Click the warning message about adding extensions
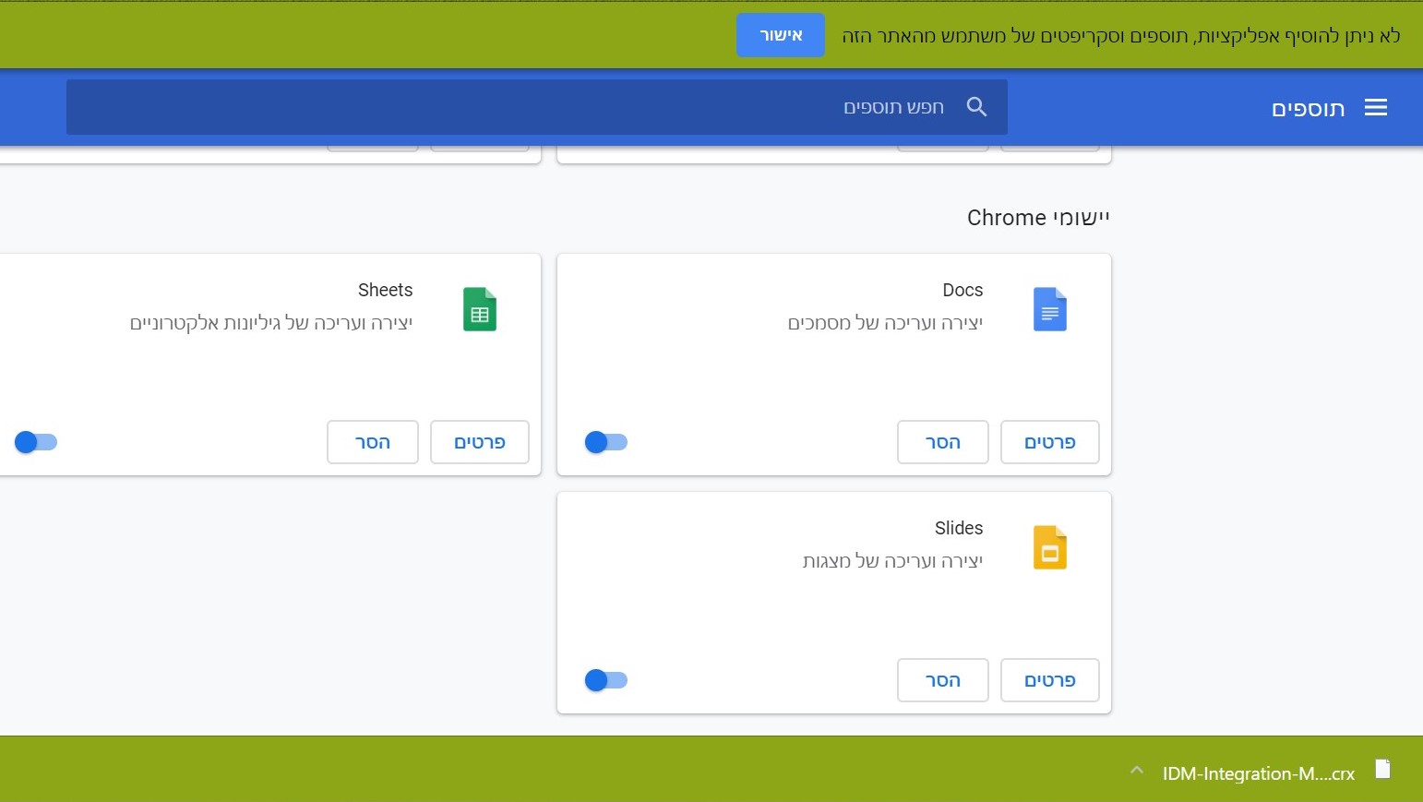Viewport: 1423px width, 802px height. pyautogui.click(x=1121, y=36)
